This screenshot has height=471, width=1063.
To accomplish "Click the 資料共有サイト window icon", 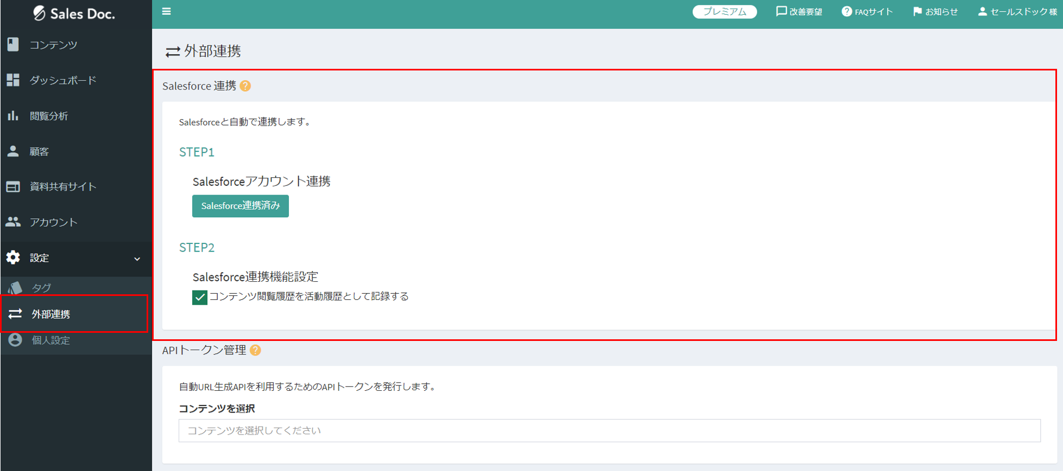I will pos(13,186).
